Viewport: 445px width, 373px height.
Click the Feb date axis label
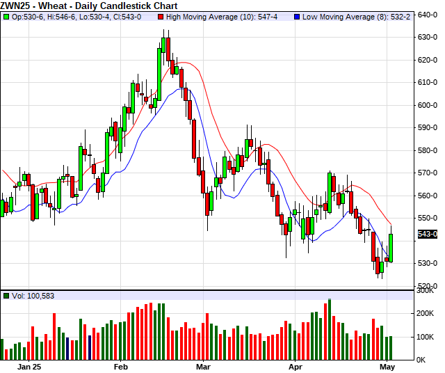(120, 365)
